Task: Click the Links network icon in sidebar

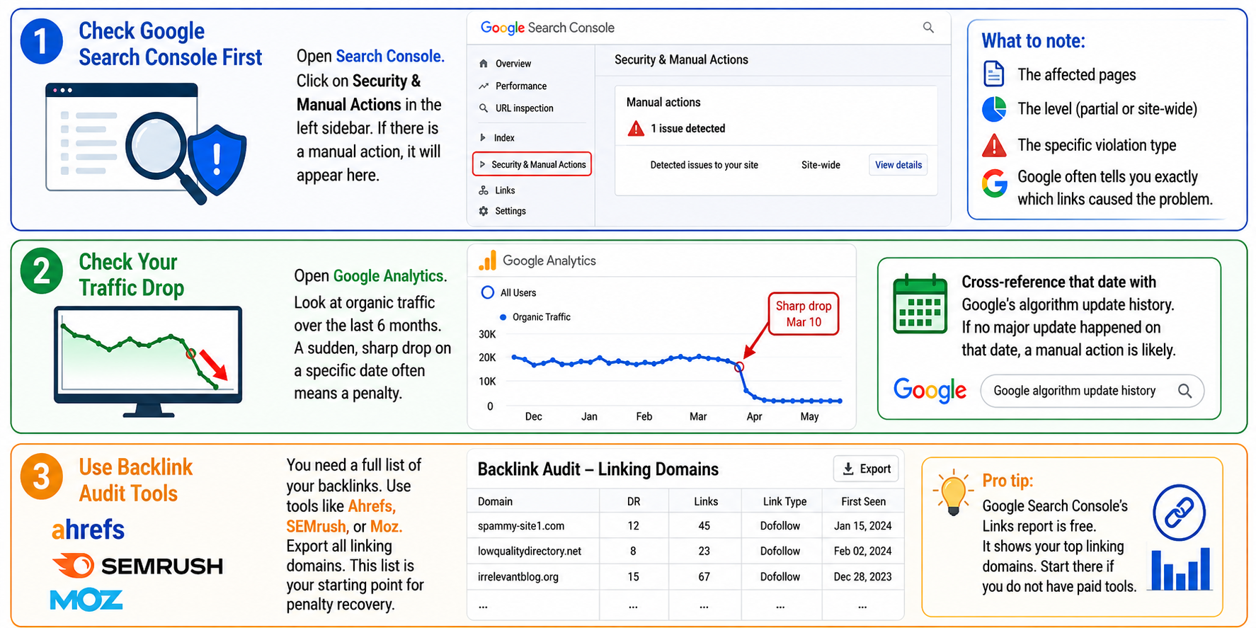Action: [x=484, y=190]
